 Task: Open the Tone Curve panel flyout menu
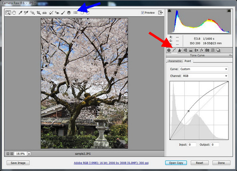230,56
